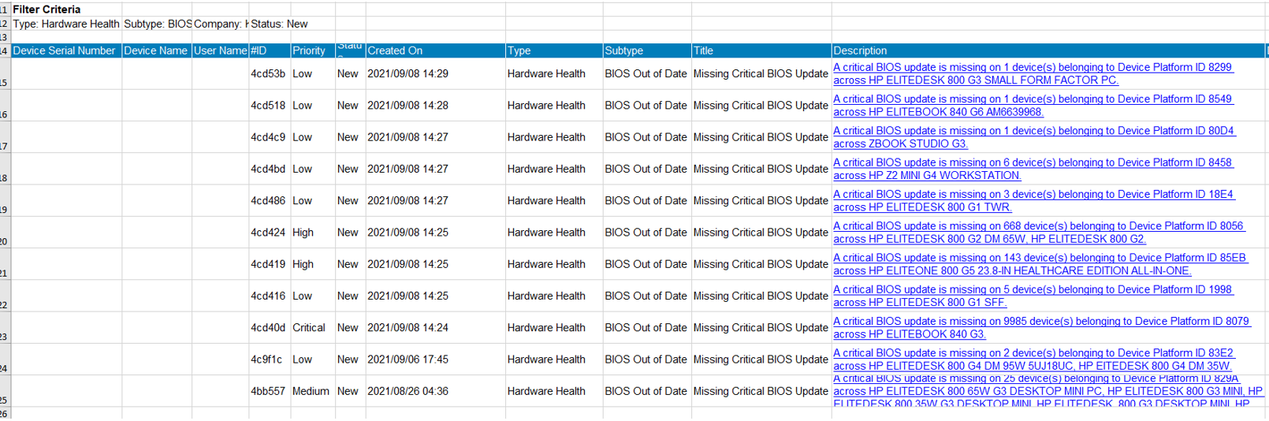The image size is (1269, 421).
Task: Select the Subtype header cell
Action: (646, 50)
